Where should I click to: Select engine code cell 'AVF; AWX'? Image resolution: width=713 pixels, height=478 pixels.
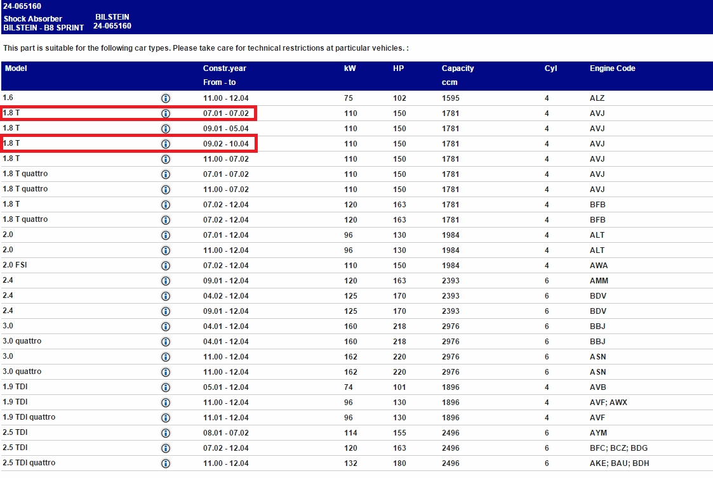pos(608,402)
